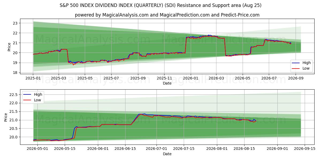
Task: Click the '2026-03' tick label on upper x-axis
Action: click(216, 79)
